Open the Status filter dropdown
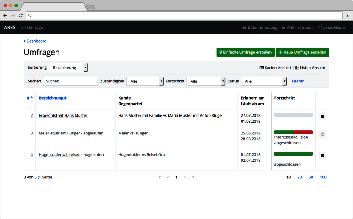Image resolution: width=353 pixels, height=219 pixels. [x=264, y=81]
